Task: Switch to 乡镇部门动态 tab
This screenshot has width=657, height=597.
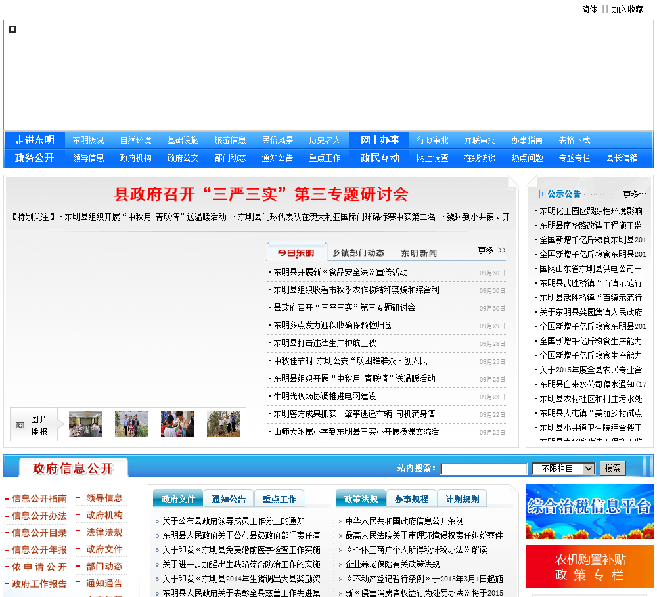Action: click(x=358, y=253)
